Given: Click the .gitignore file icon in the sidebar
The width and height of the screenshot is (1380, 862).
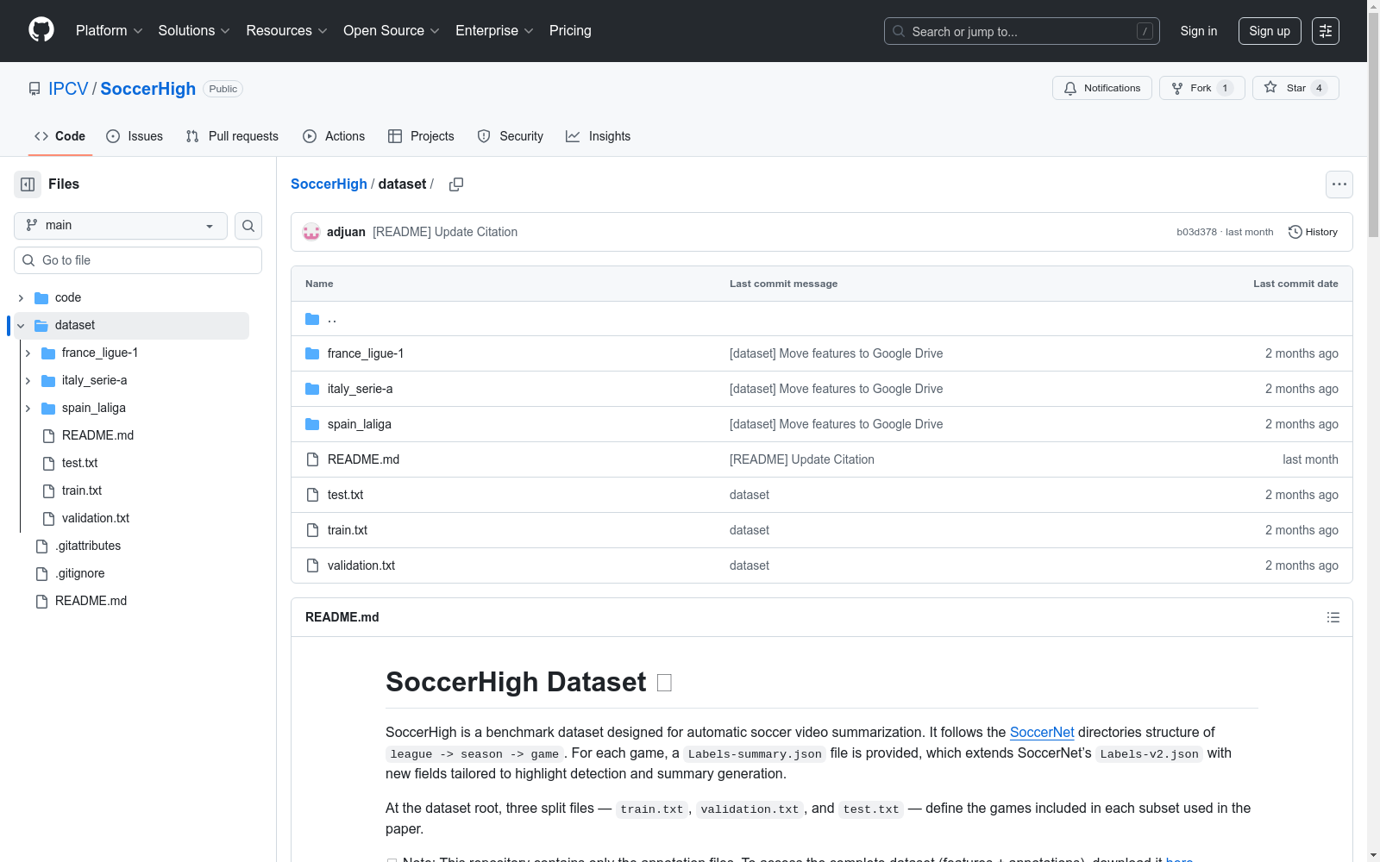Looking at the screenshot, I should click(x=41, y=574).
